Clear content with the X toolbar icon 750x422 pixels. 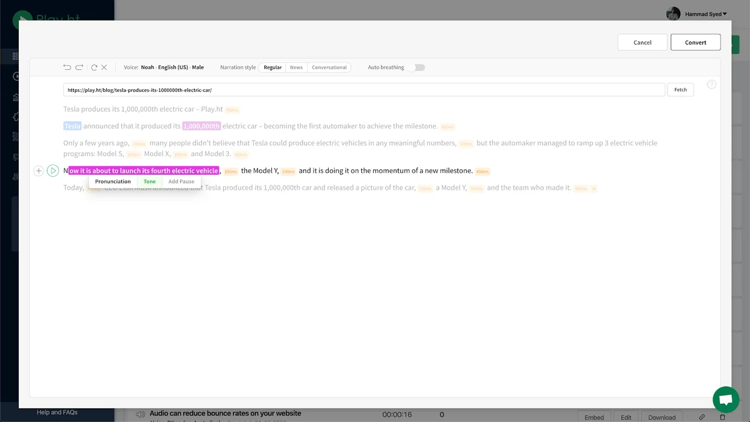[x=104, y=67]
